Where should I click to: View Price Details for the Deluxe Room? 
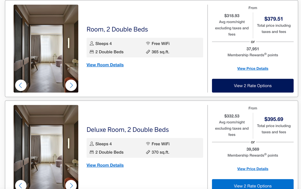click(253, 169)
